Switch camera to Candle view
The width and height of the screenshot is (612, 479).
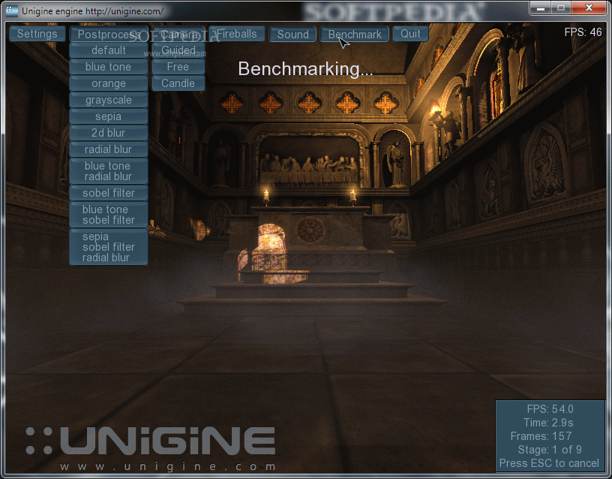[x=178, y=83]
